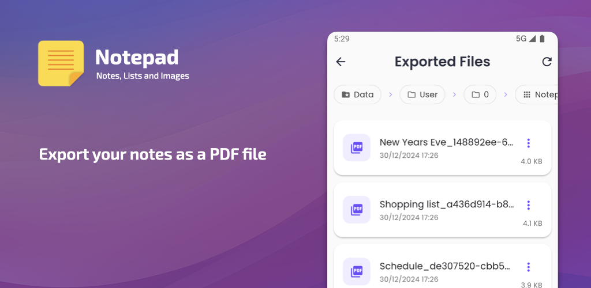
Task: Click Schedule file date 30/12/2024 17:26
Action: 409,279
